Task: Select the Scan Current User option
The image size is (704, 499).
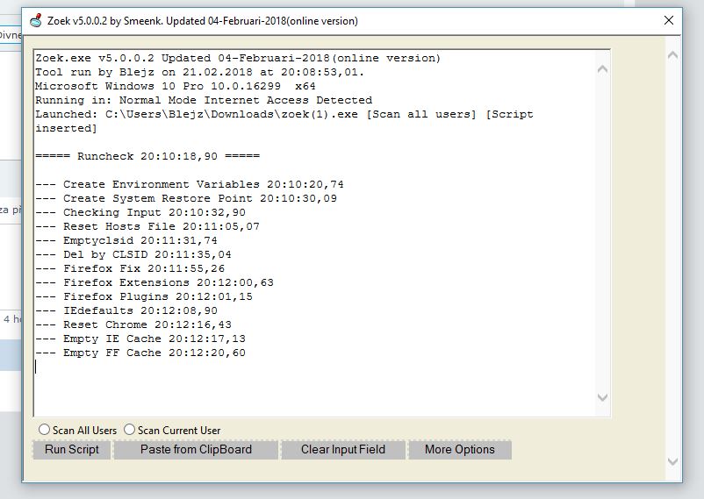Action: coord(130,430)
